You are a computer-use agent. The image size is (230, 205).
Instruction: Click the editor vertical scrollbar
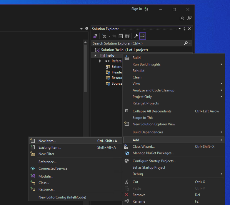click(x=85, y=68)
